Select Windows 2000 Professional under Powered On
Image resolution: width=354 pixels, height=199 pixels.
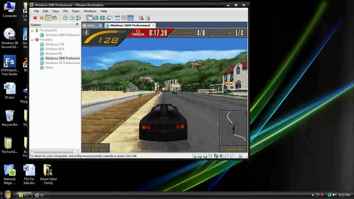tap(63, 35)
